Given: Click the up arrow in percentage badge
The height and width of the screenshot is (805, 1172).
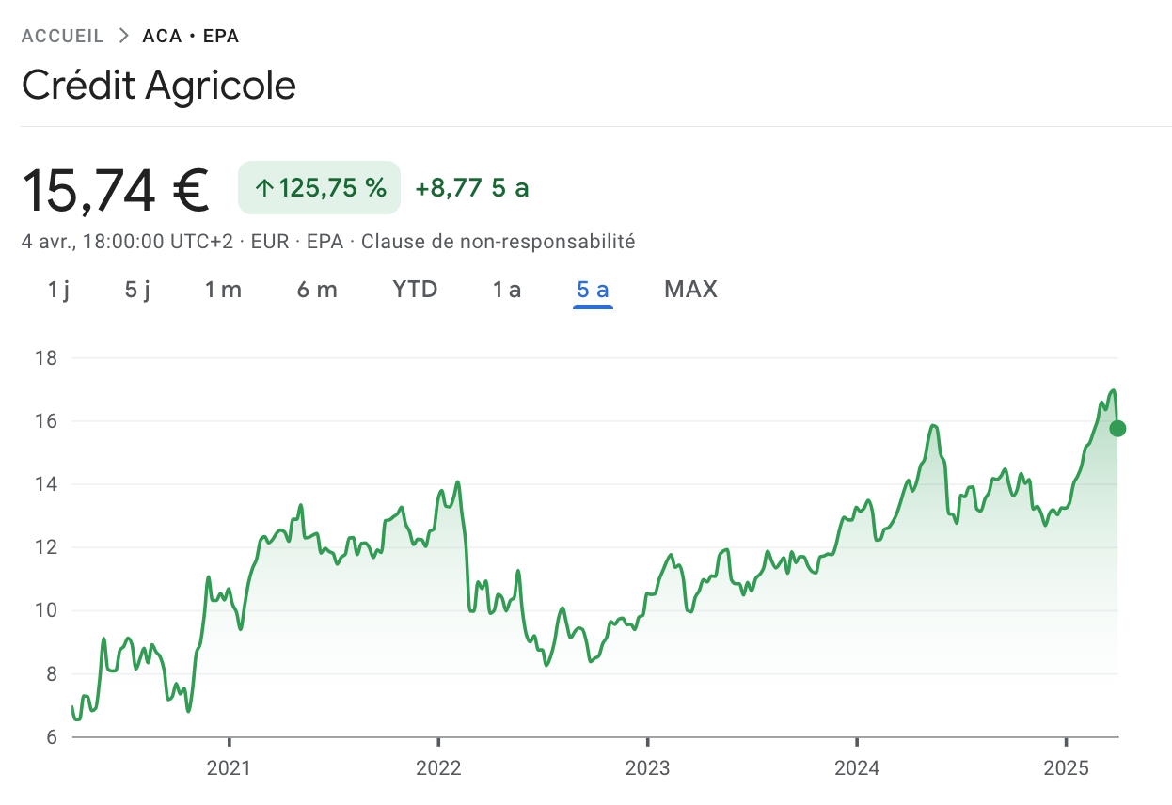Looking at the screenshot, I should [x=265, y=188].
